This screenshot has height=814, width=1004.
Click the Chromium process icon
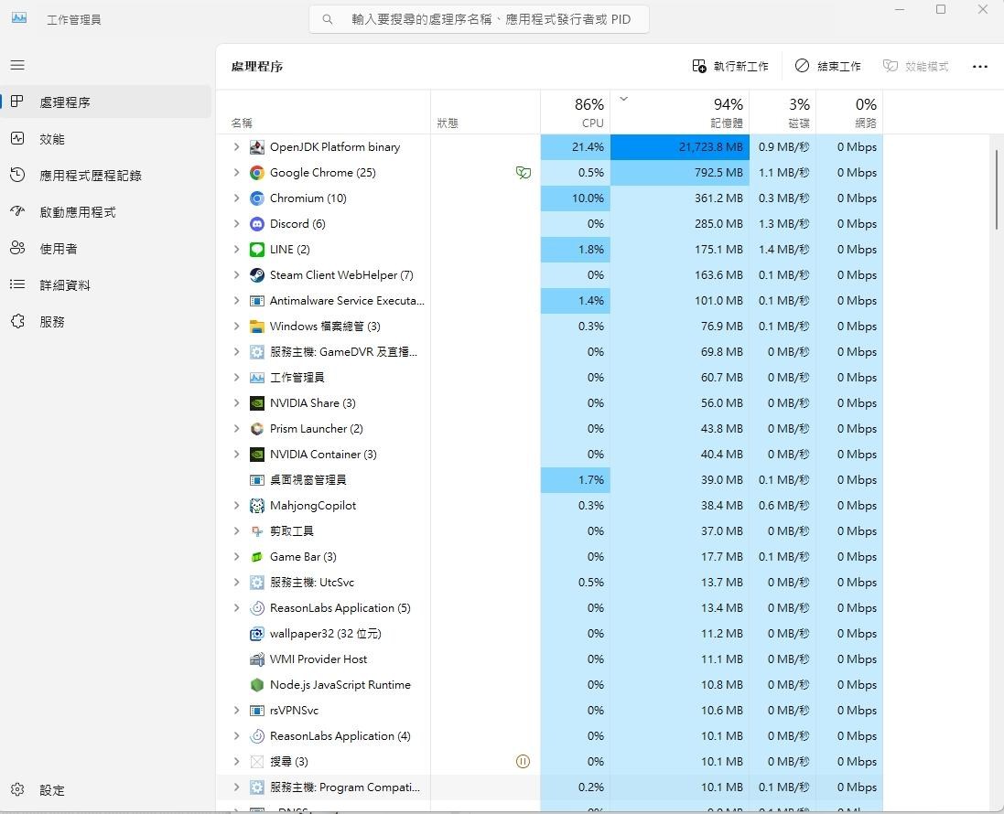tap(257, 198)
